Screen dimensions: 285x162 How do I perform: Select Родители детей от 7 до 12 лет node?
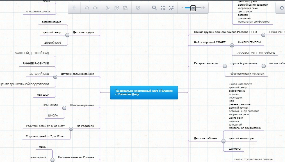[45, 136]
